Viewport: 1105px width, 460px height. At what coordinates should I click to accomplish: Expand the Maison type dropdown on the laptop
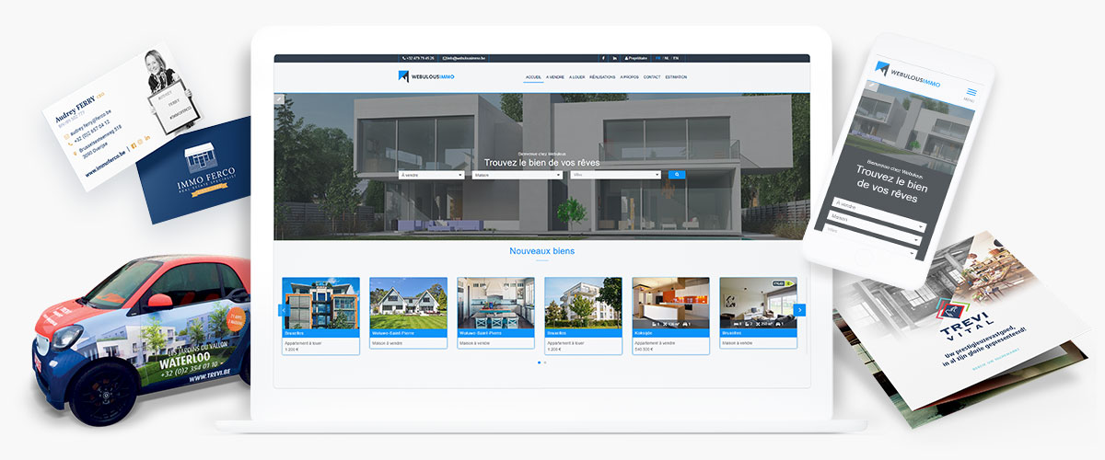coord(516,174)
